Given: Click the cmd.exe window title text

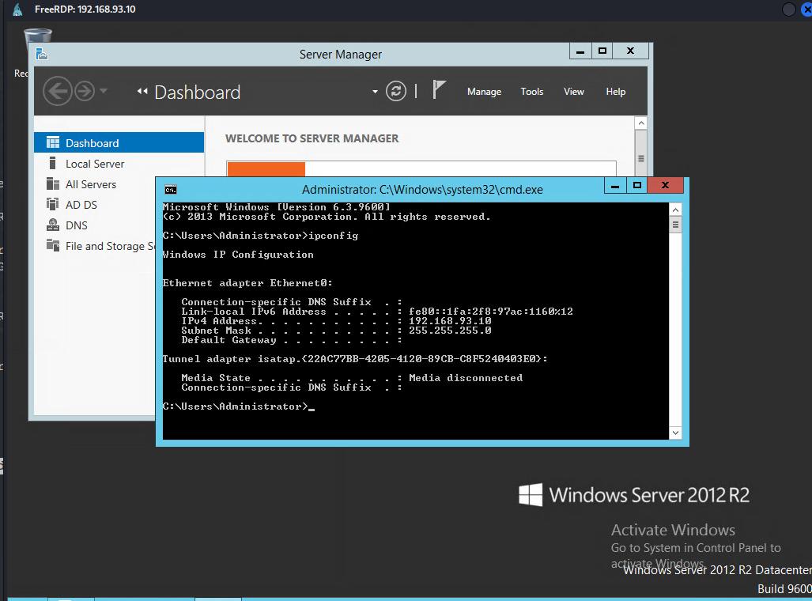Looking at the screenshot, I should [x=422, y=190].
